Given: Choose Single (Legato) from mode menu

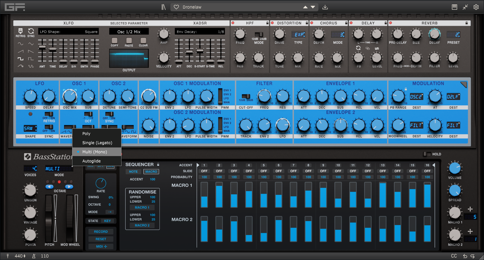Looking at the screenshot, I should (x=97, y=143).
